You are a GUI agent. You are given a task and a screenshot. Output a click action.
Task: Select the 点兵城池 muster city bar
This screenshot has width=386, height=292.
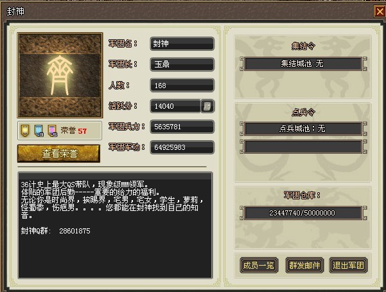[303, 129]
